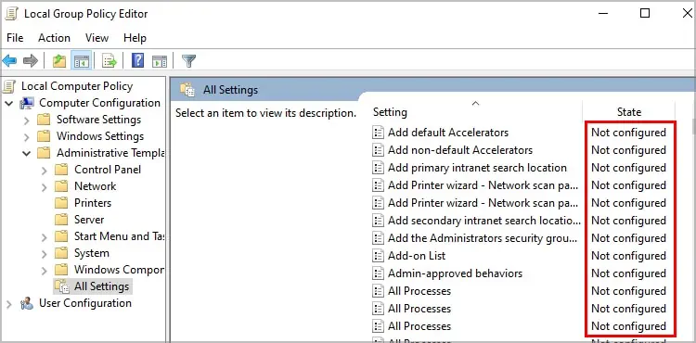Maximize the Local Group Policy Editor window

(645, 13)
